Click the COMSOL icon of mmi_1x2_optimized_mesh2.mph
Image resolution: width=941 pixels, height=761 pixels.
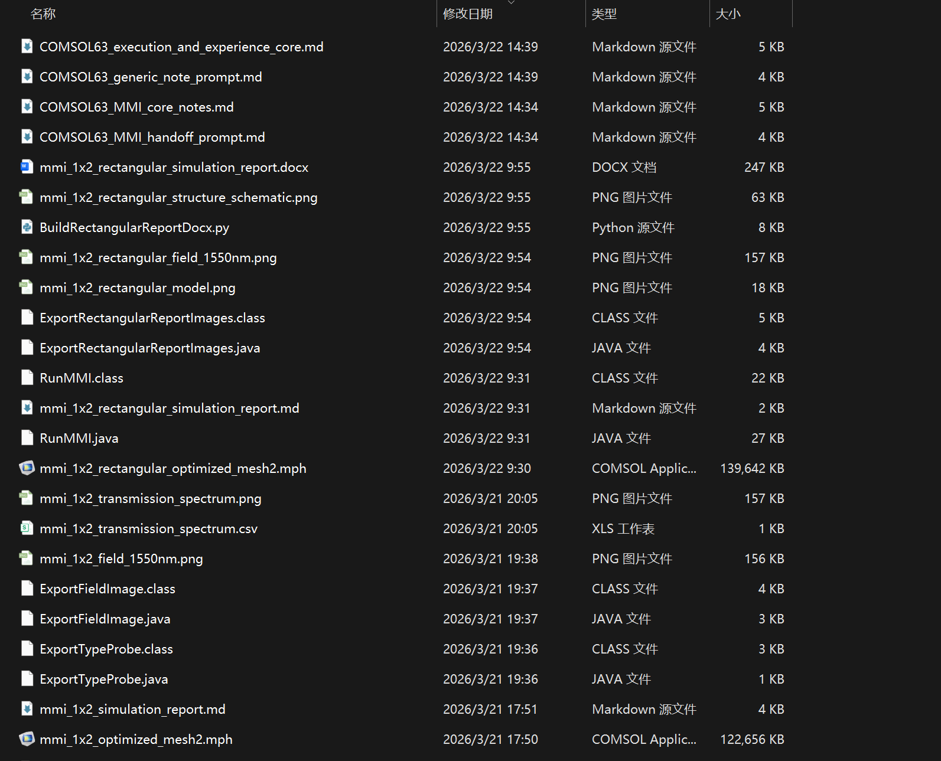coord(27,739)
